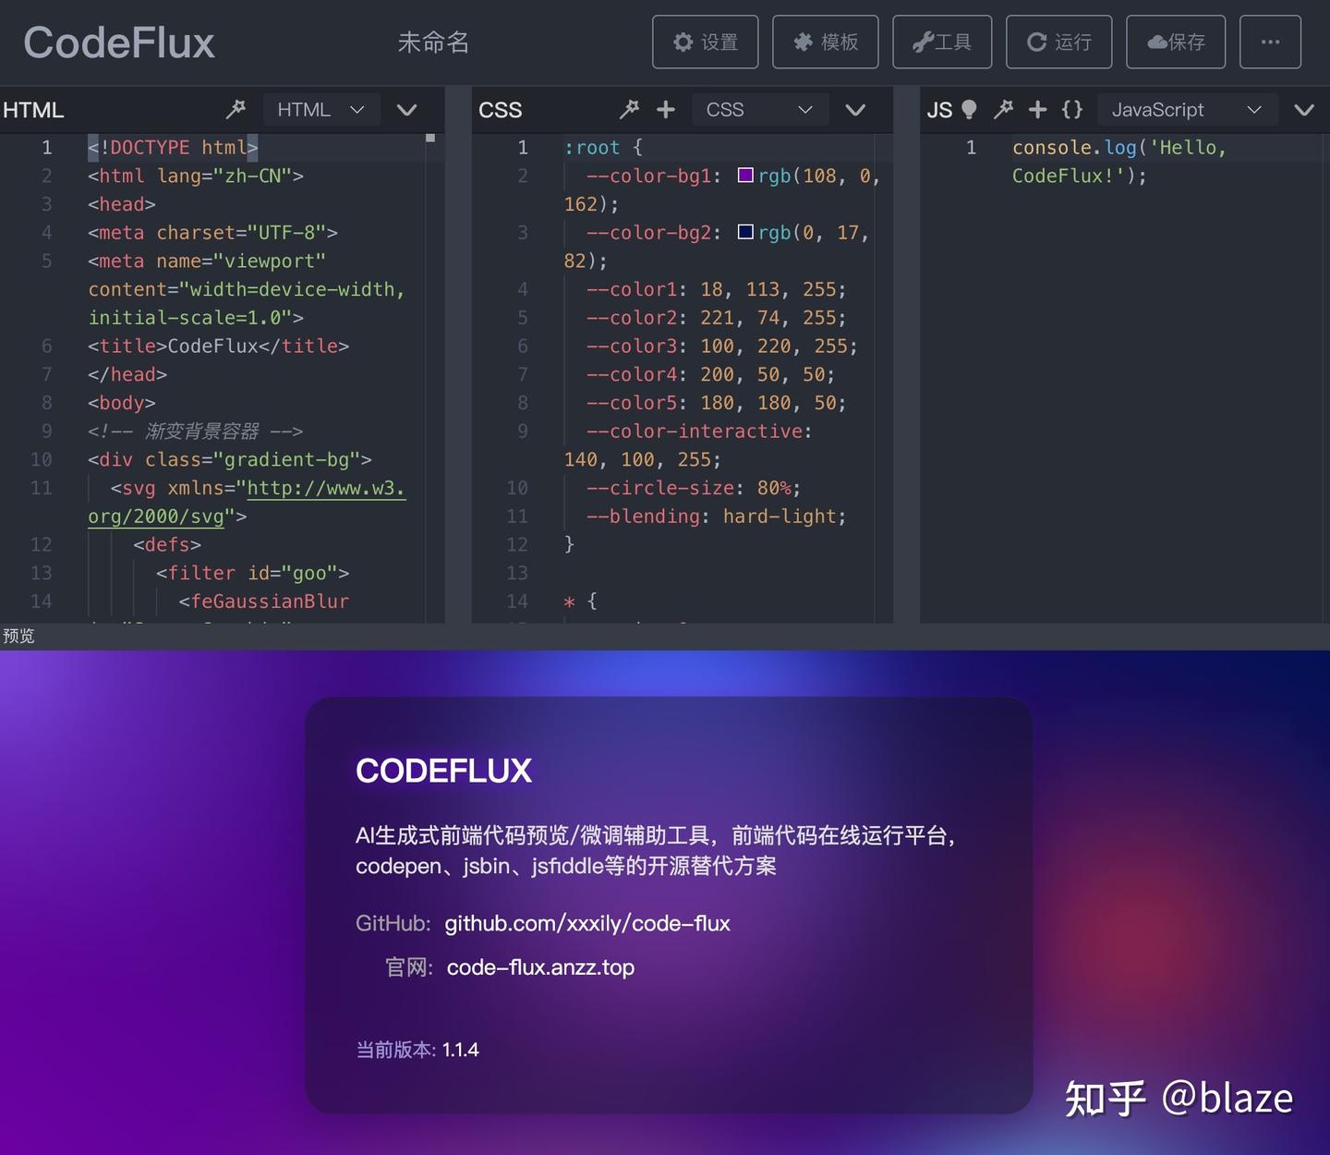Collapse the CSS panel with the chevron
This screenshot has height=1155, width=1330.
(855, 109)
